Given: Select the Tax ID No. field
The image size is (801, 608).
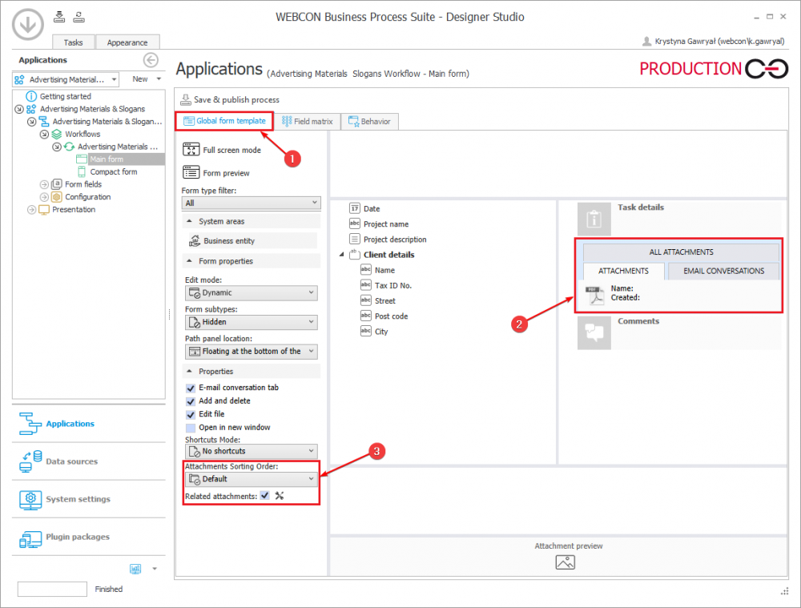Looking at the screenshot, I should click(x=392, y=286).
